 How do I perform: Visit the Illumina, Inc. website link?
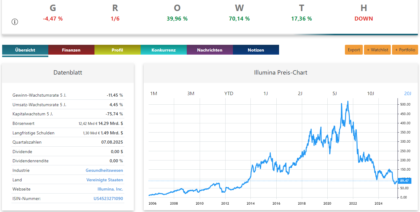click(x=110, y=189)
